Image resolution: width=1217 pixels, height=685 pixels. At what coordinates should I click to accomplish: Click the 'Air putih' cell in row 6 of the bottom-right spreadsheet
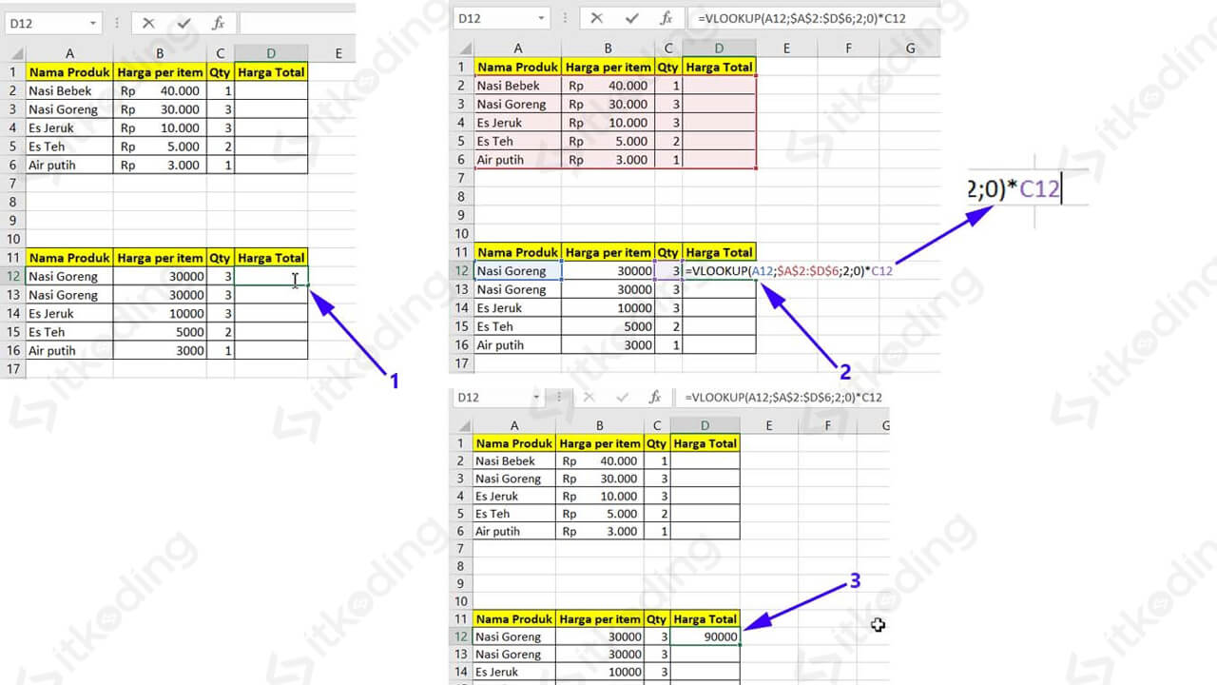point(513,532)
